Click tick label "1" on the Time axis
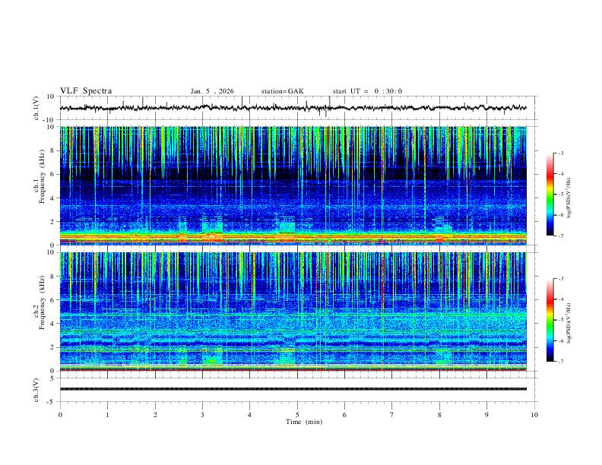The image size is (602, 465). [x=107, y=415]
